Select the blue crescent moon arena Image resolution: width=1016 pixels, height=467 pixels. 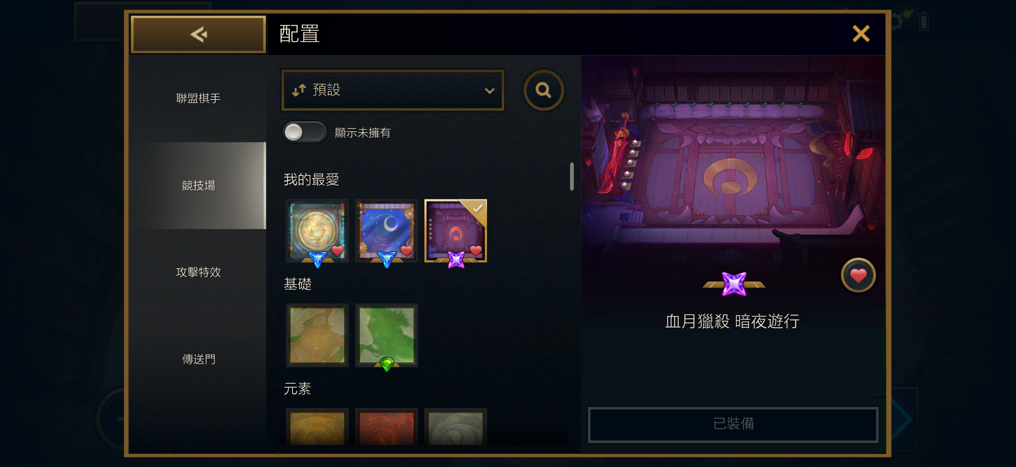click(x=387, y=231)
